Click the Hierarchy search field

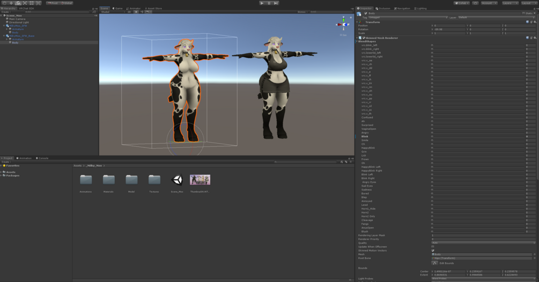click(x=57, y=12)
